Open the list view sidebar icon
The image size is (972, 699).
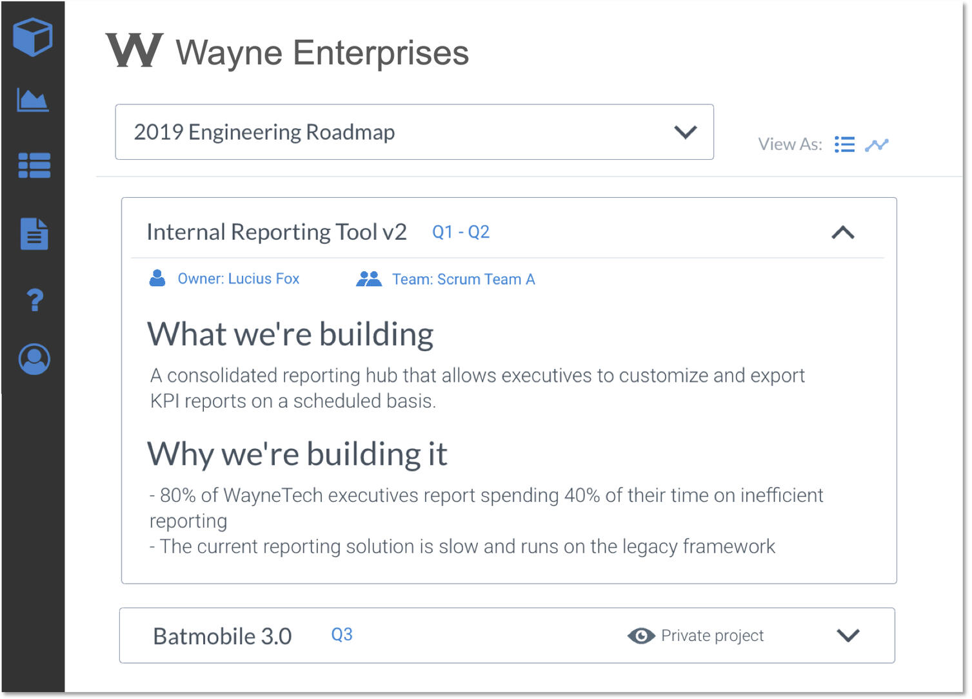pos(34,166)
